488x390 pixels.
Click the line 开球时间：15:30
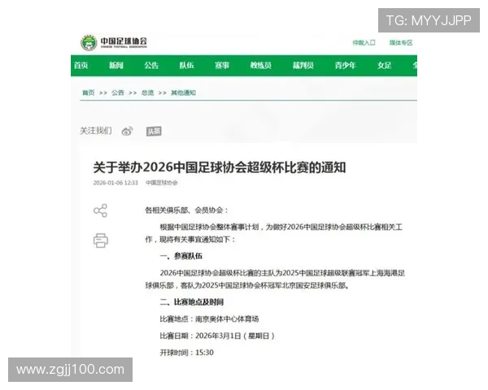187,353
